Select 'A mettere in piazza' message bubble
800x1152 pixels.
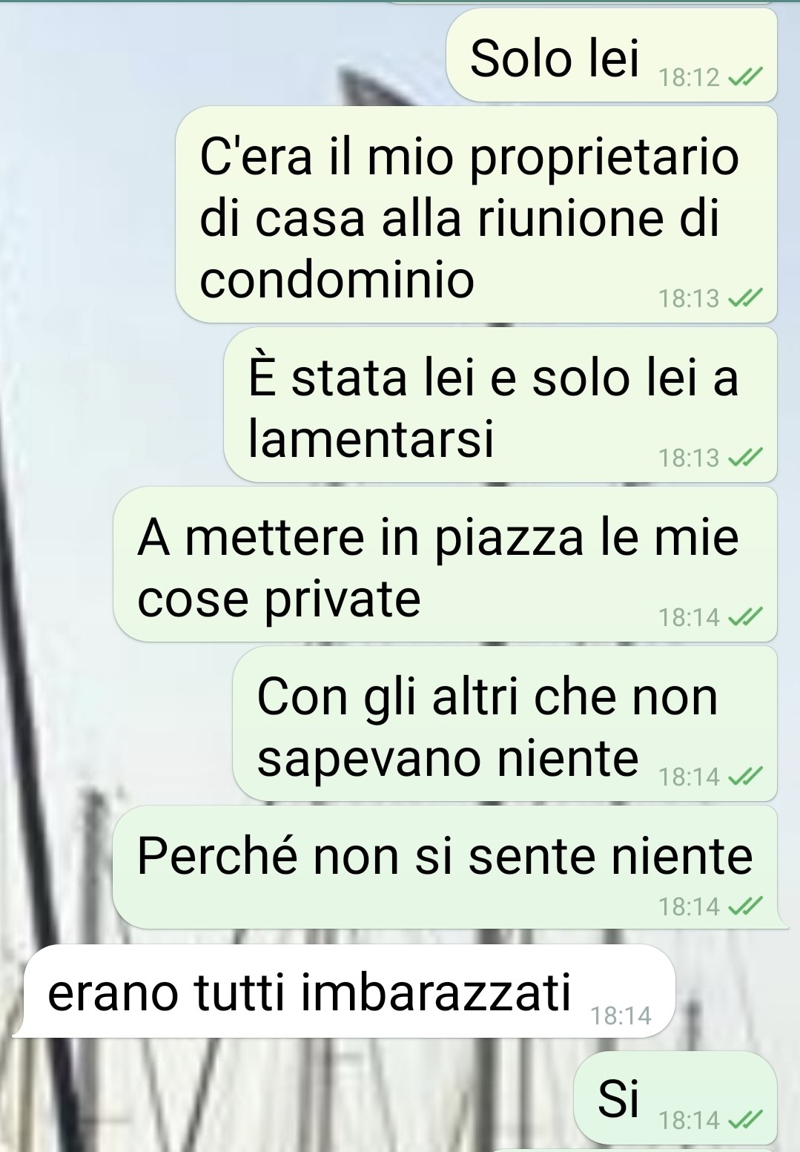tap(445, 565)
